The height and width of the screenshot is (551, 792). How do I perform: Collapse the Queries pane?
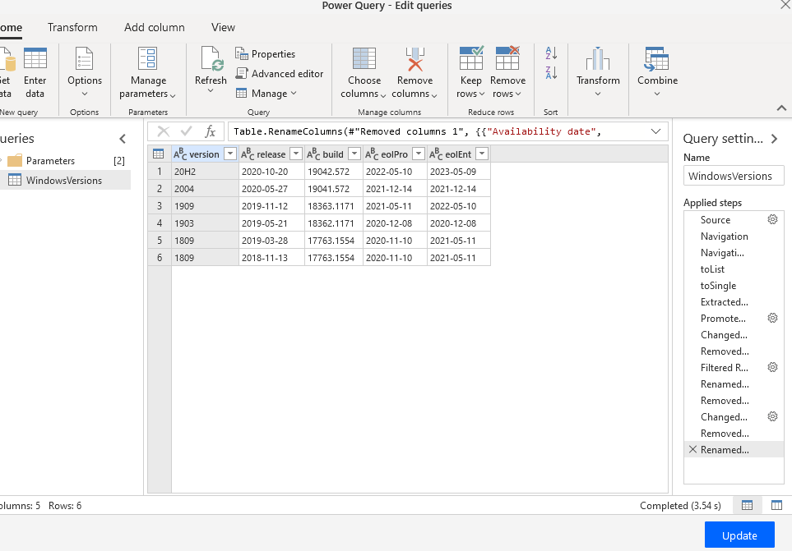[123, 139]
